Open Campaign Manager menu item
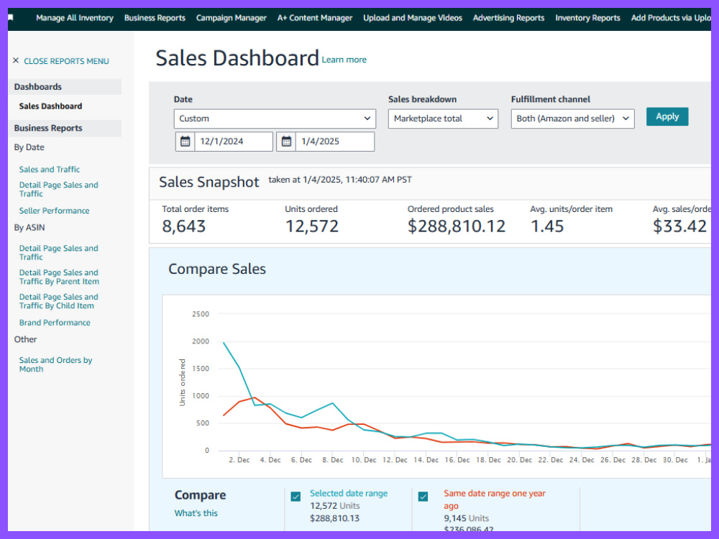The height and width of the screenshot is (539, 719). point(231,18)
